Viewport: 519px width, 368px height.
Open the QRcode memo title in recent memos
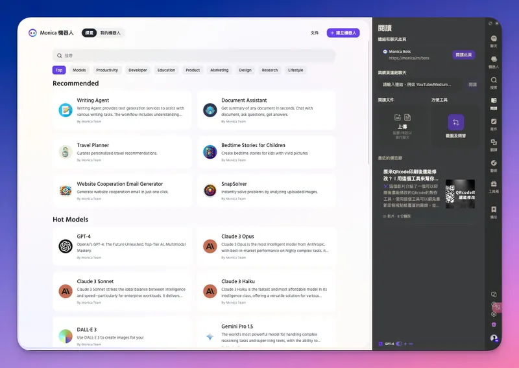(410, 175)
